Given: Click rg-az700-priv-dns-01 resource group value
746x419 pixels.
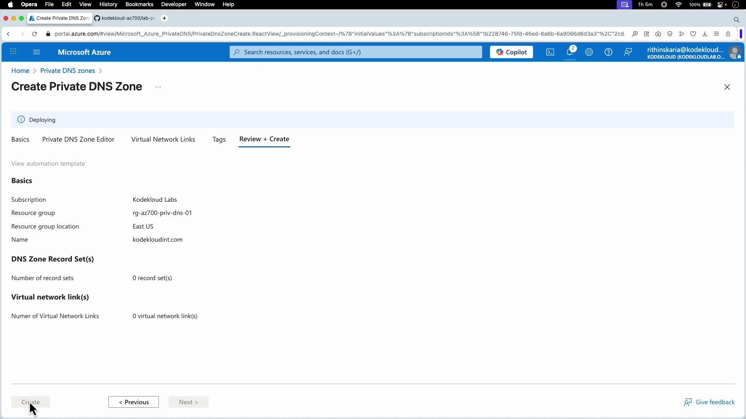Looking at the screenshot, I should 162,213.
